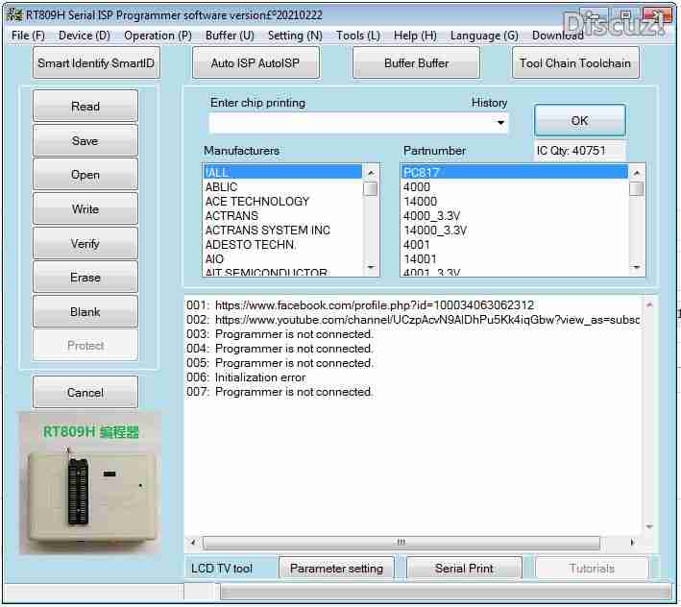Click the RT809H programmer image
The height and width of the screenshot is (607, 681).
90,484
